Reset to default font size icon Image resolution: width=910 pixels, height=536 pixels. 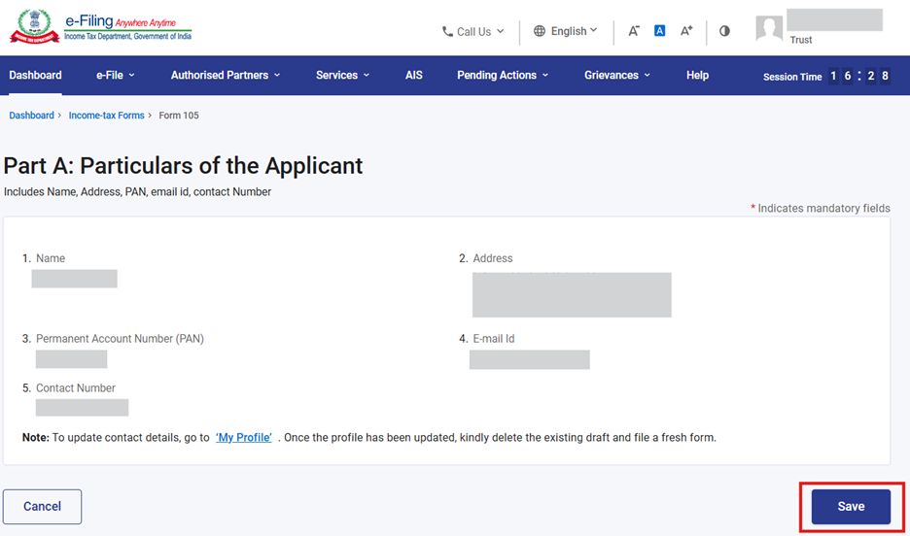point(659,31)
